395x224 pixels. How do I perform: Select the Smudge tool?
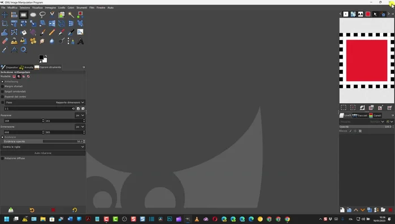click(42, 41)
